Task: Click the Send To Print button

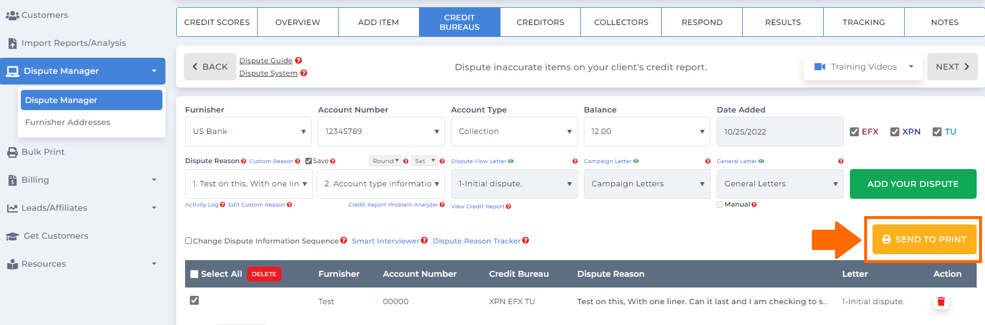Action: [924, 239]
